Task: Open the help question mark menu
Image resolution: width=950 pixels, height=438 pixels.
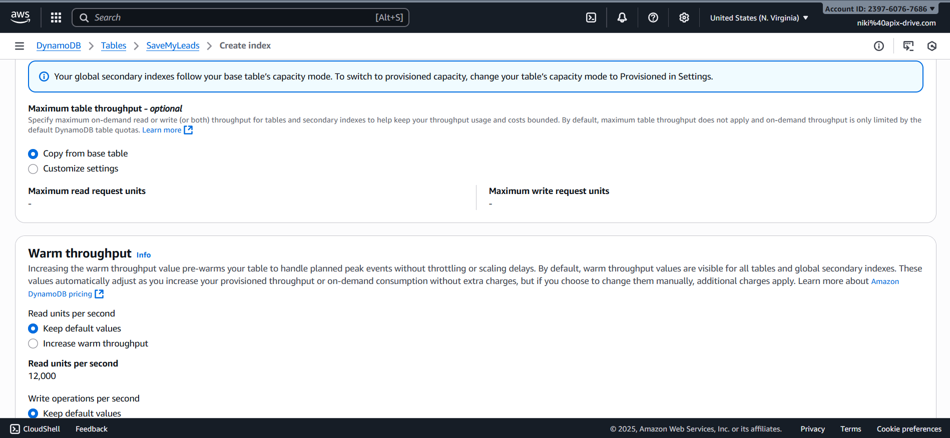Action: coord(653,17)
